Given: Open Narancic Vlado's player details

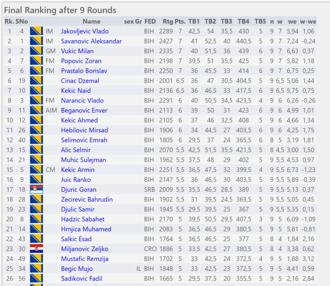Looking at the screenshot, I should tap(82, 101).
